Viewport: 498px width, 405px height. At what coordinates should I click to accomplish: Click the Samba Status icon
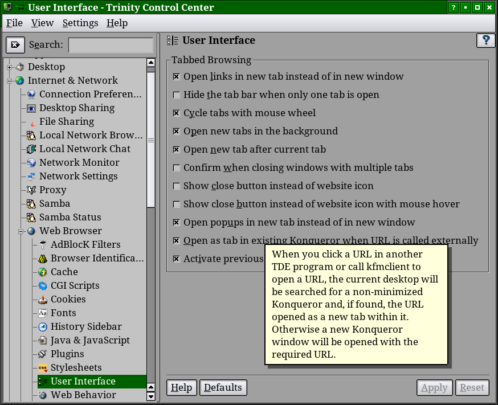click(31, 217)
